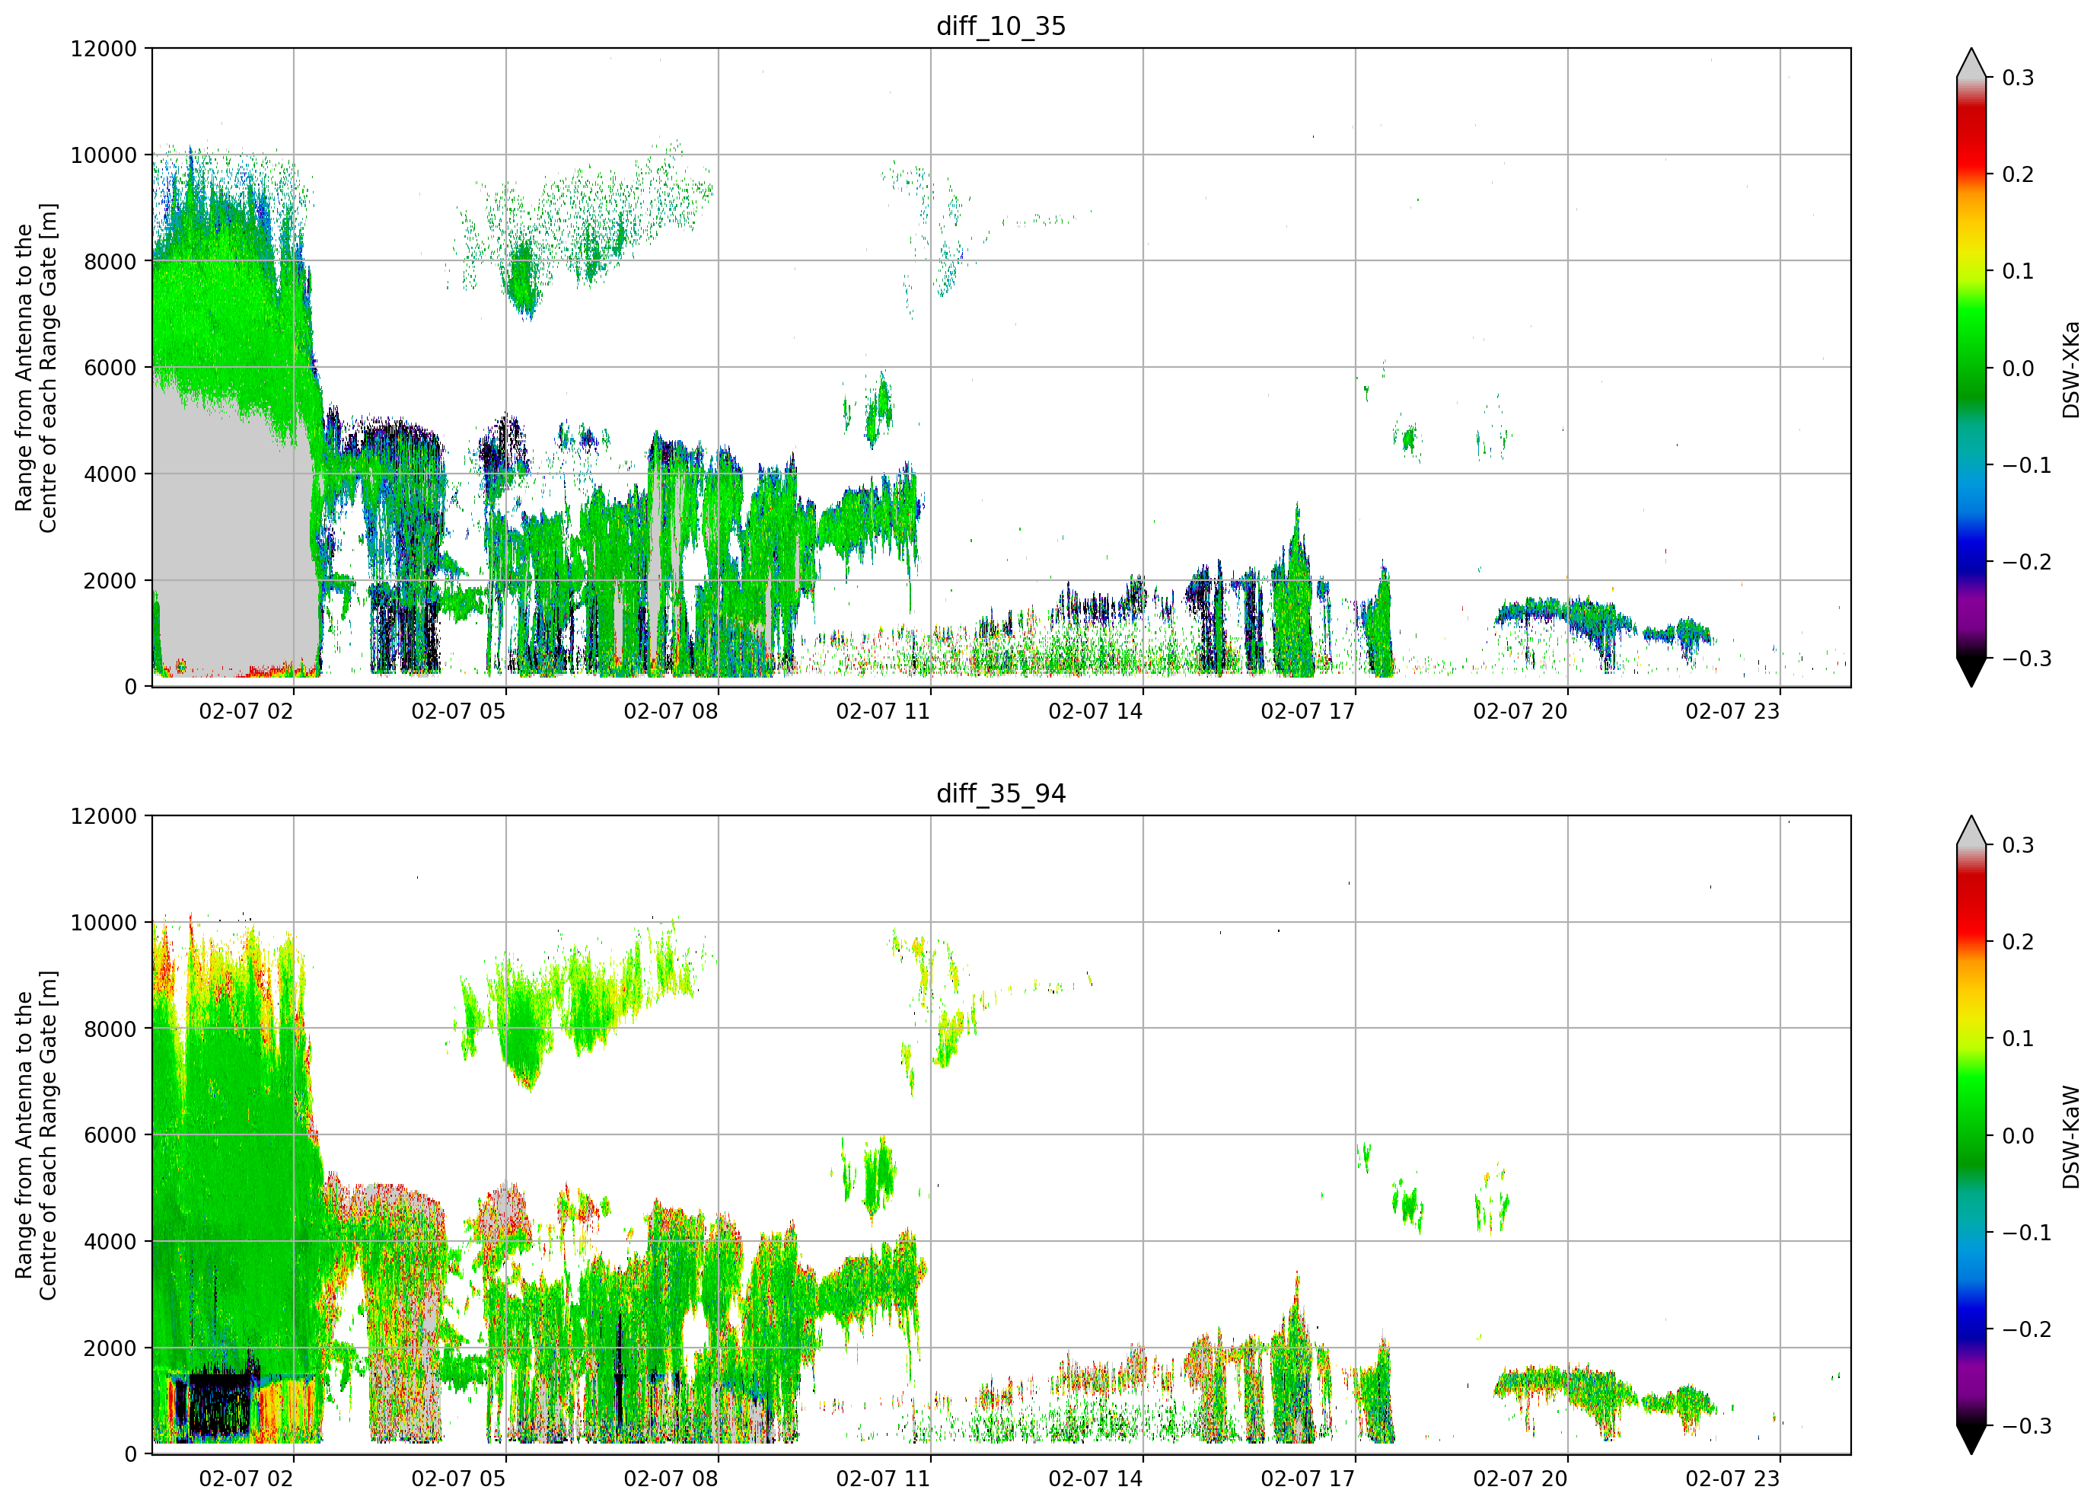Viewport: 2097px width, 1506px height.
Task: Click the bottom colorbar upper gray arrow
Action: [1971, 831]
